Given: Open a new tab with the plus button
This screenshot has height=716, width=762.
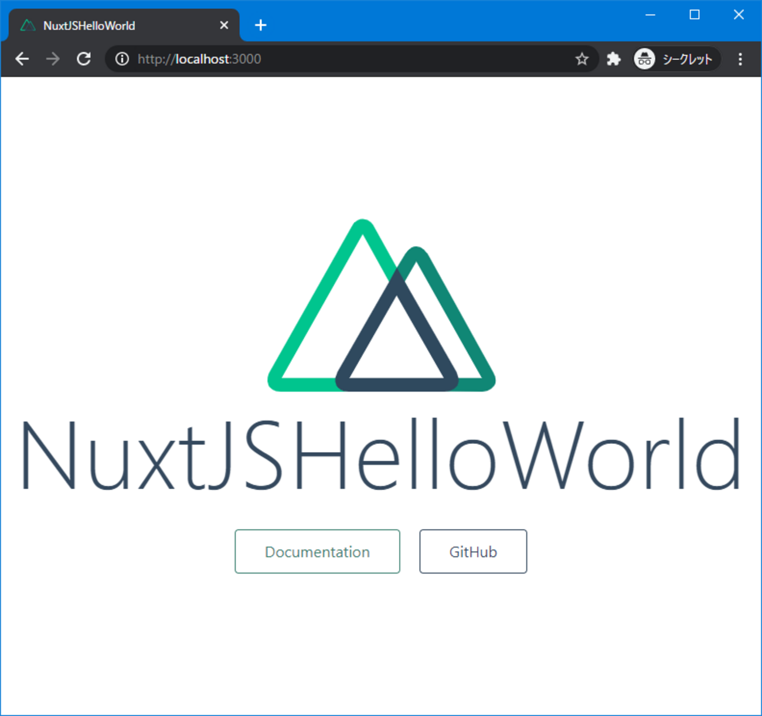Looking at the screenshot, I should tap(261, 25).
